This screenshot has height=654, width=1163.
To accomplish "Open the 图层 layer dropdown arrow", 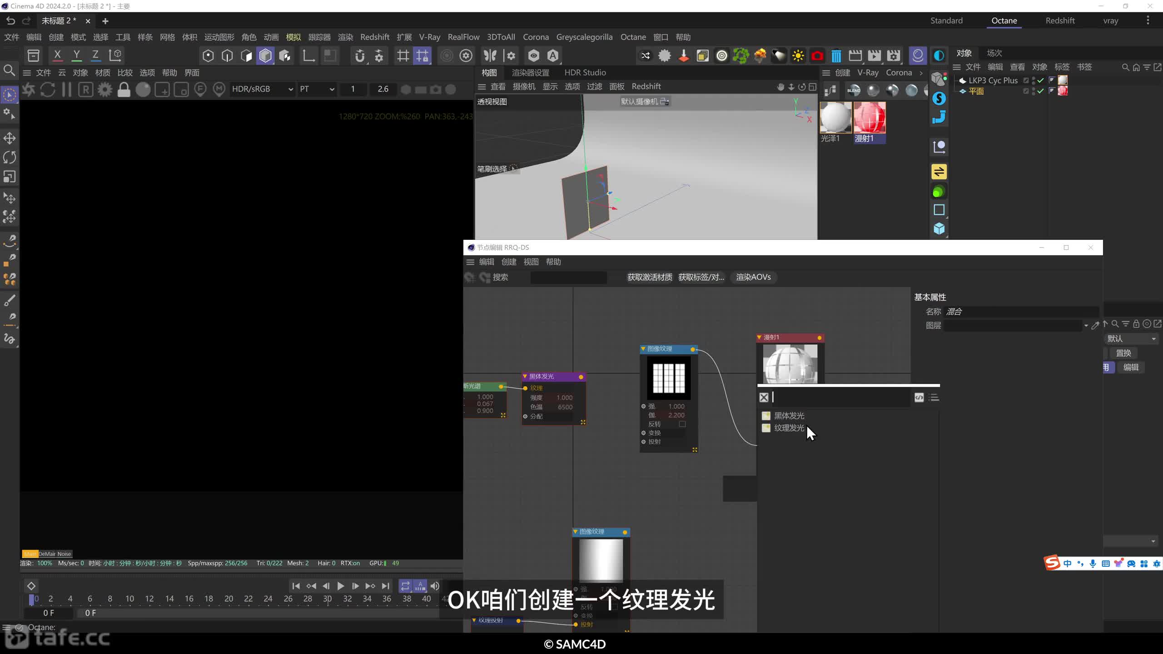I will tap(1086, 326).
